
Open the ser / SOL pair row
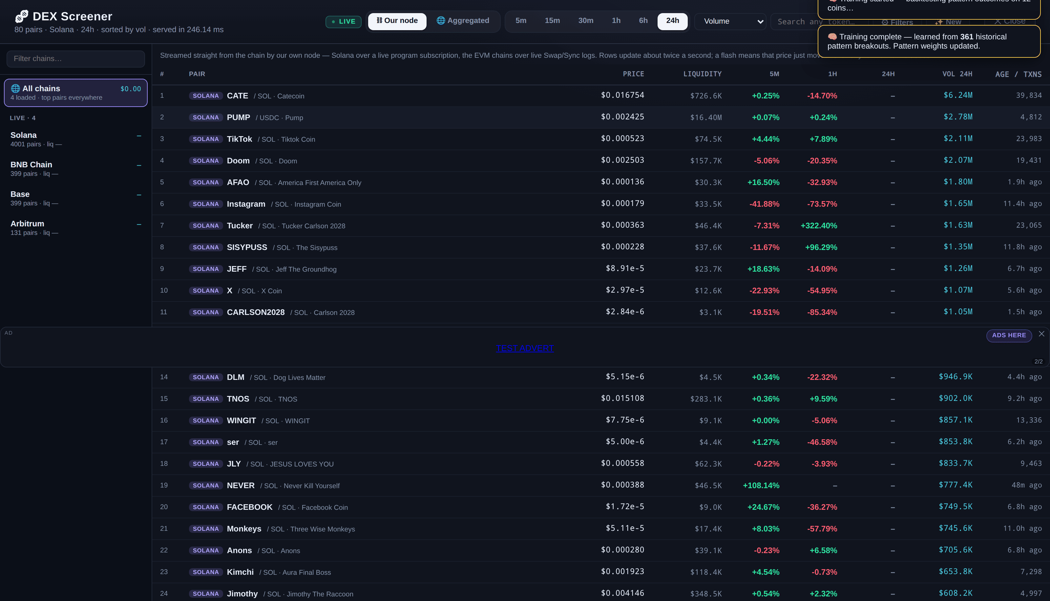tap(600, 442)
